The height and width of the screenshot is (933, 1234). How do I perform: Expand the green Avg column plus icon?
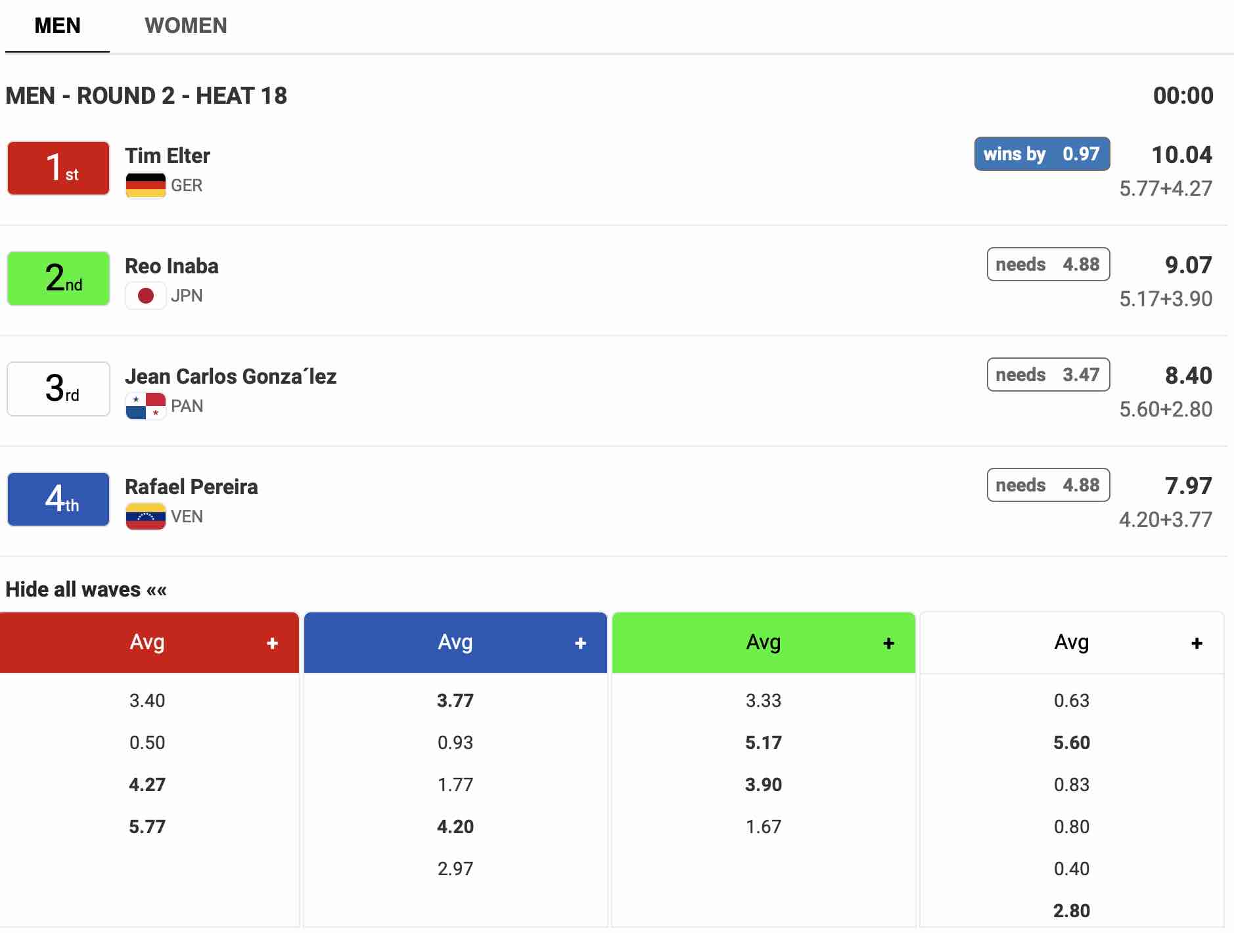[x=888, y=643]
